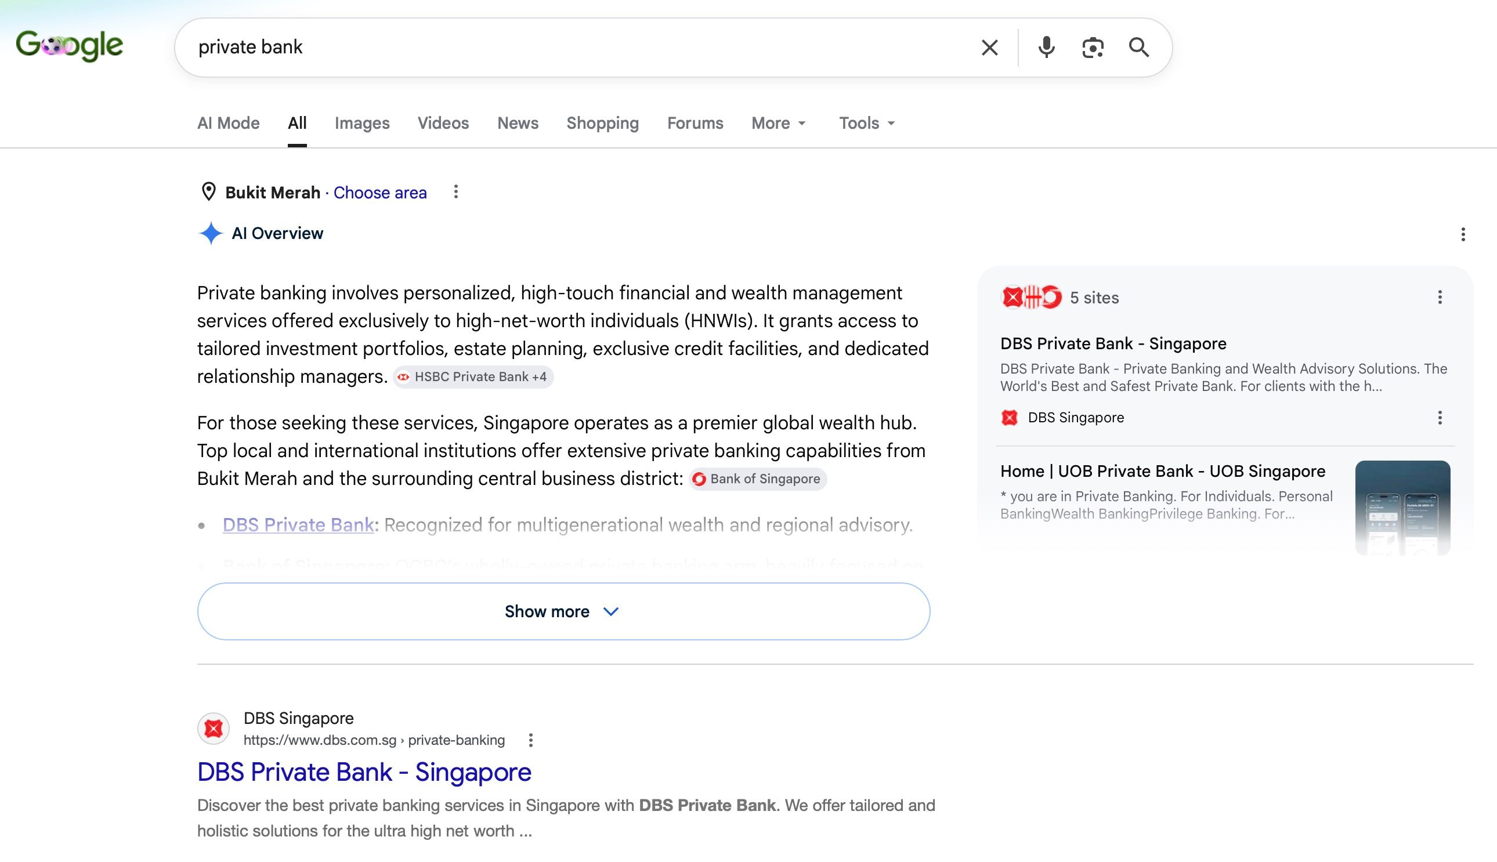
Task: Open the Images tab
Action: [x=362, y=123]
